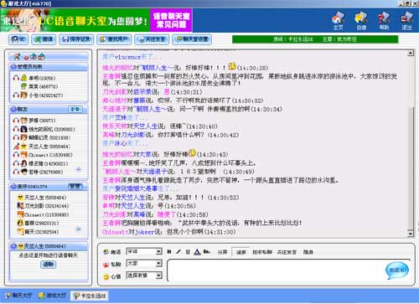
Task: Switch to the 聊天大厅 bottom tab
Action: click(x=19, y=296)
